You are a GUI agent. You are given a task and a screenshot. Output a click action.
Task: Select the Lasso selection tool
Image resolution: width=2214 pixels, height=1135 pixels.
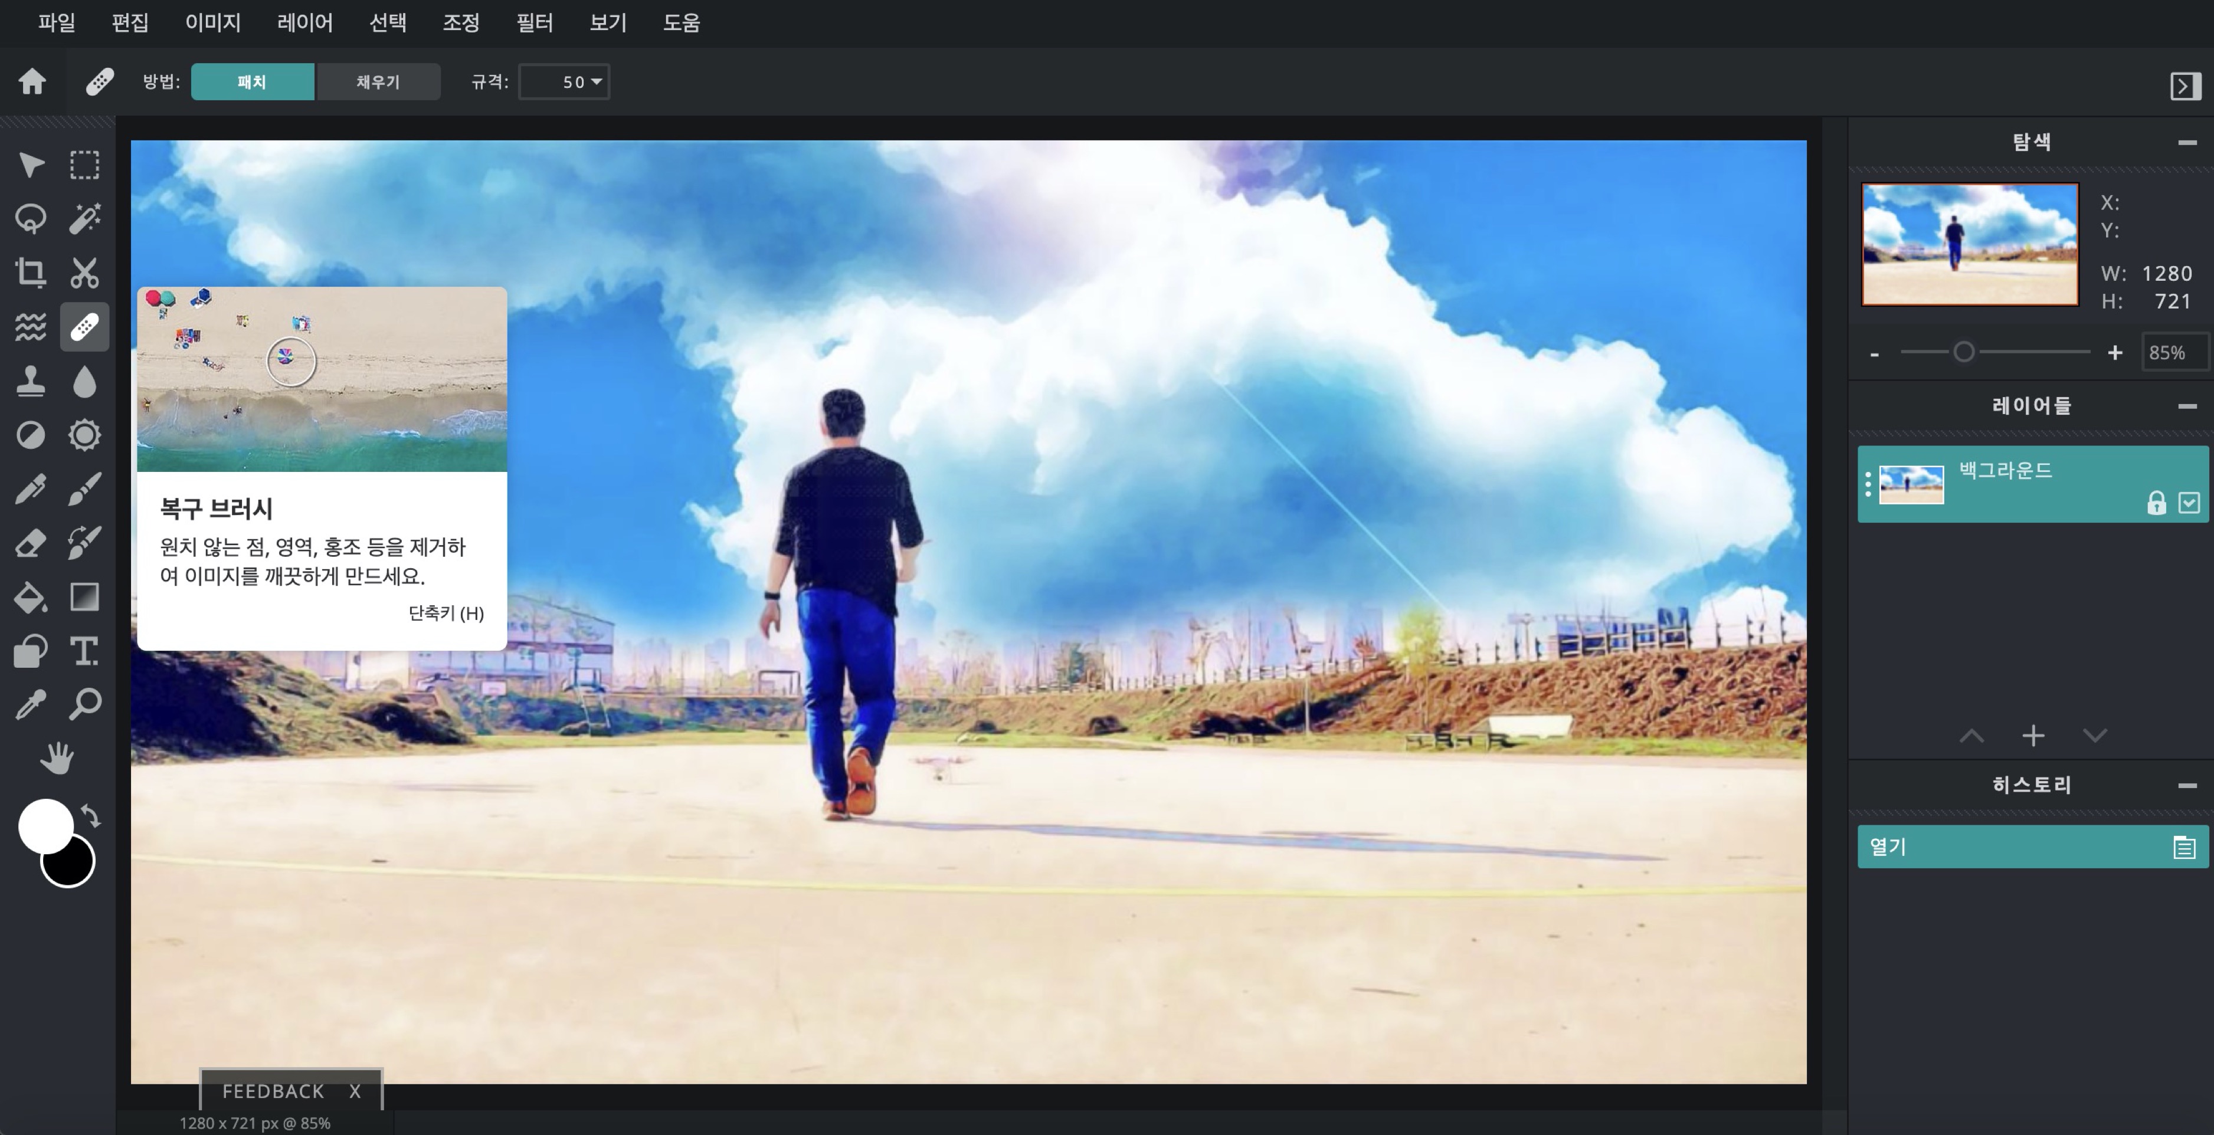(x=31, y=219)
